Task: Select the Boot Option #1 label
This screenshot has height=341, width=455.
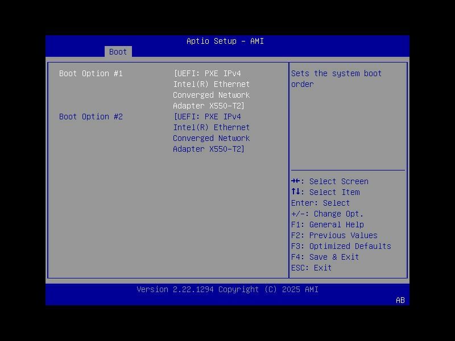Action: tap(91, 73)
